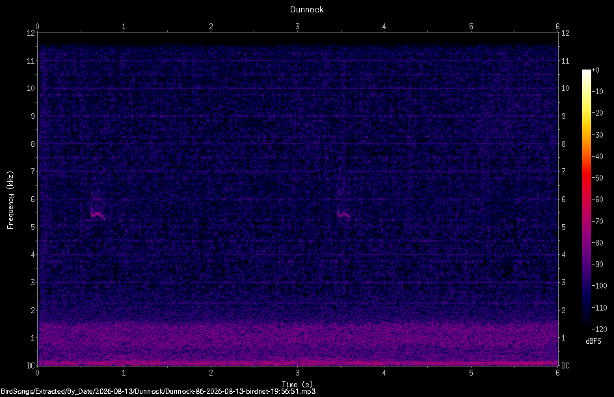Click the 2 kHz tick on the right axis

click(x=564, y=310)
